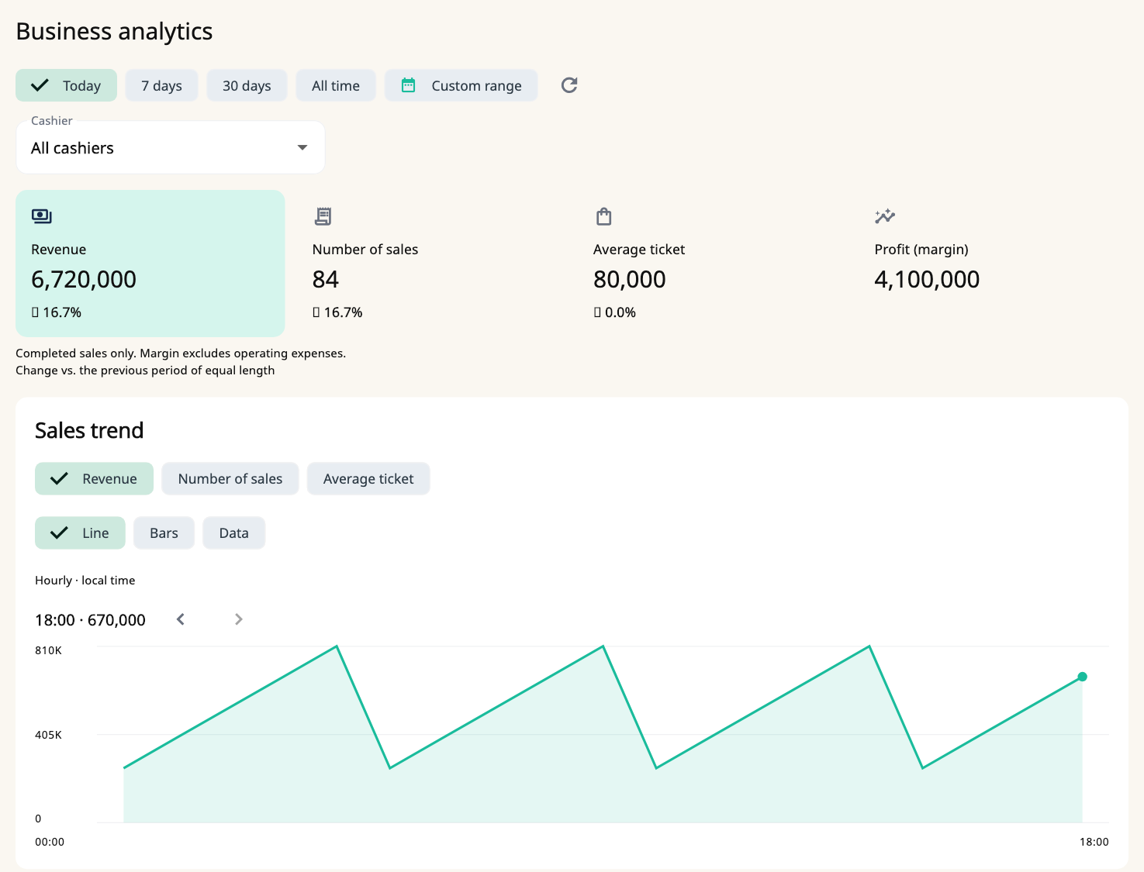Switch chart view to Bars
Viewport: 1144px width, 872px height.
pyautogui.click(x=164, y=533)
